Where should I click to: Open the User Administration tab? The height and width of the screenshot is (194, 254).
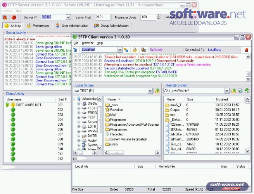click(x=72, y=26)
